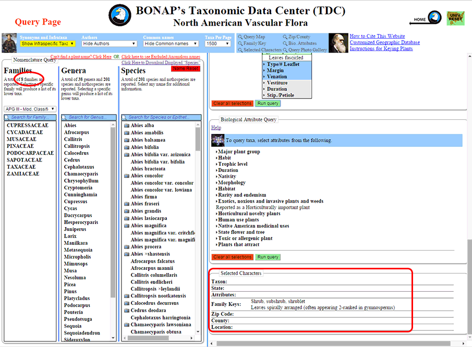Expand Major plant group attribute
The width and height of the screenshot is (472, 347).
(x=239, y=152)
